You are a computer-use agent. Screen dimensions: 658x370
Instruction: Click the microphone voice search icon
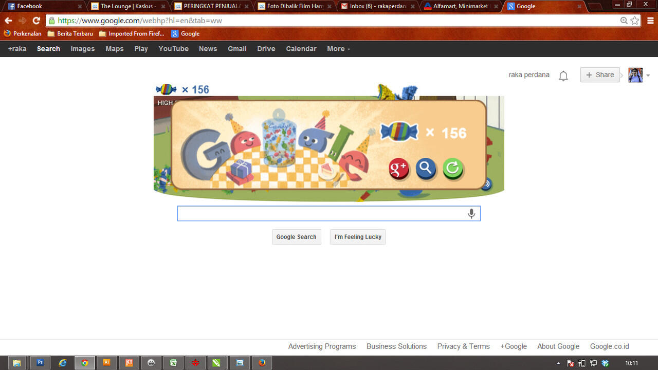point(471,214)
